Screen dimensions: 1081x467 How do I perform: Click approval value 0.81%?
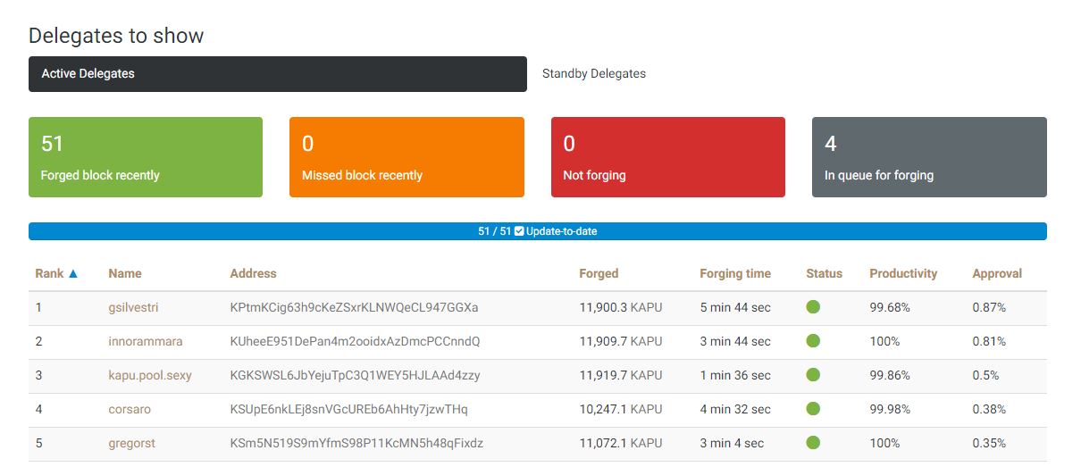[x=989, y=341]
